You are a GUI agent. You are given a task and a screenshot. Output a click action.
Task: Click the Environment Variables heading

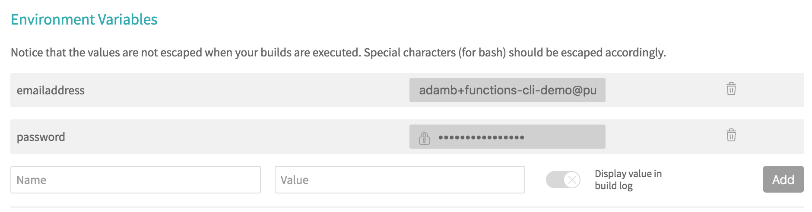coord(84,19)
